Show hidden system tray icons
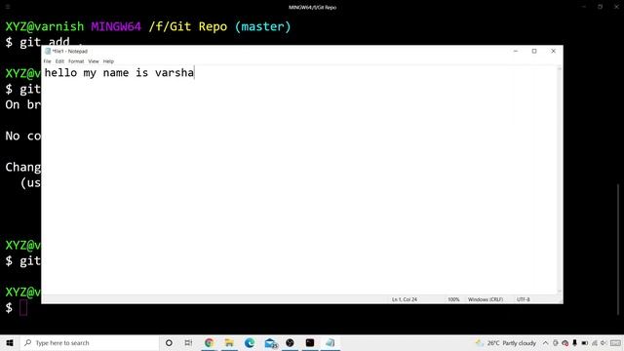The width and height of the screenshot is (624, 351). pyautogui.click(x=546, y=342)
